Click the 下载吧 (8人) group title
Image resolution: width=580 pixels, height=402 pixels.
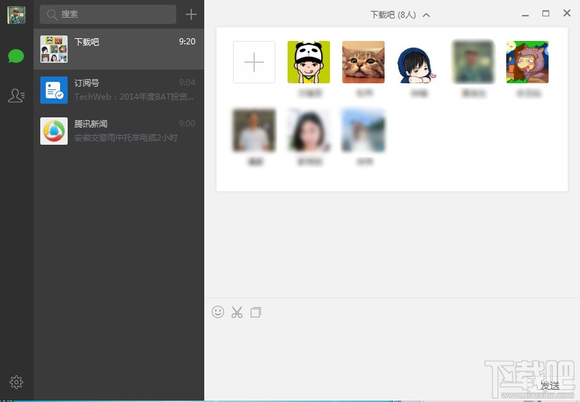click(394, 14)
